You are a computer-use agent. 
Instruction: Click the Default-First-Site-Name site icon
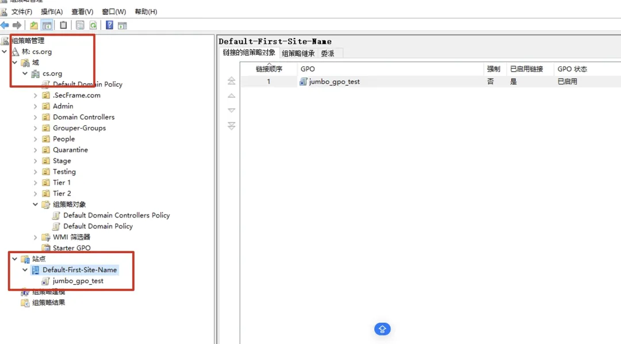tap(36, 270)
